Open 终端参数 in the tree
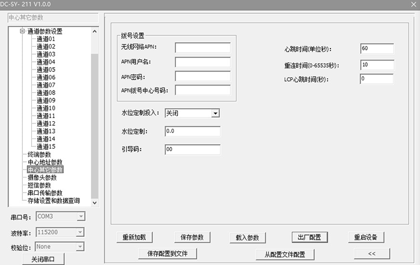Screen dimensions: 420x265 pos(40,155)
